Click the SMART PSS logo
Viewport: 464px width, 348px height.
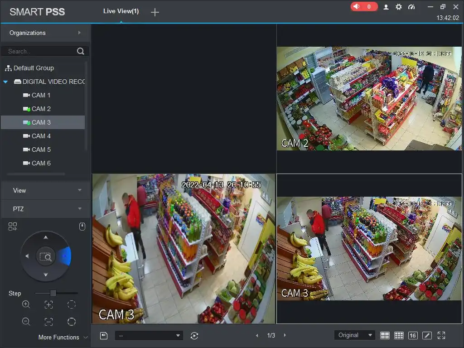point(37,12)
